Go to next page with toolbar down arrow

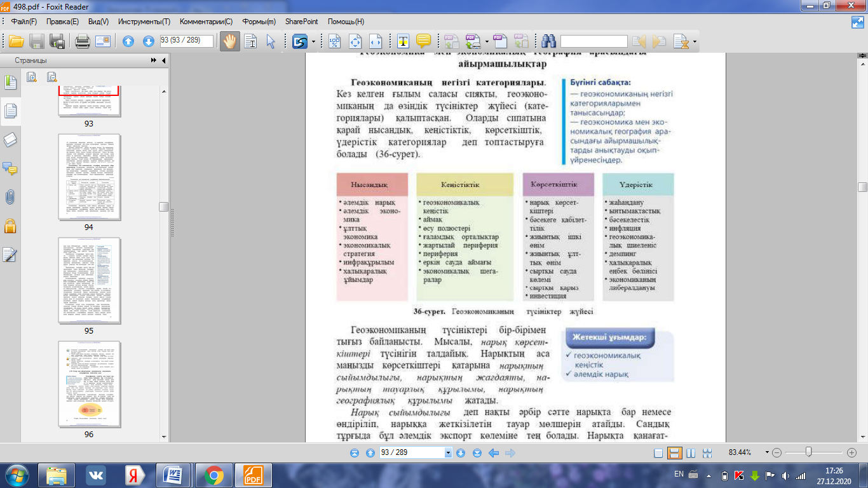coord(149,42)
